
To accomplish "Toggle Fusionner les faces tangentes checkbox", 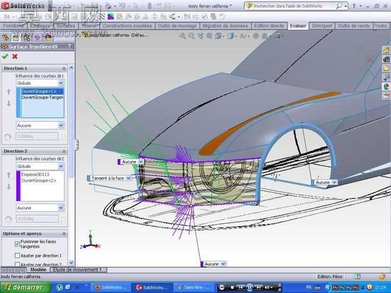I will click(18, 244).
